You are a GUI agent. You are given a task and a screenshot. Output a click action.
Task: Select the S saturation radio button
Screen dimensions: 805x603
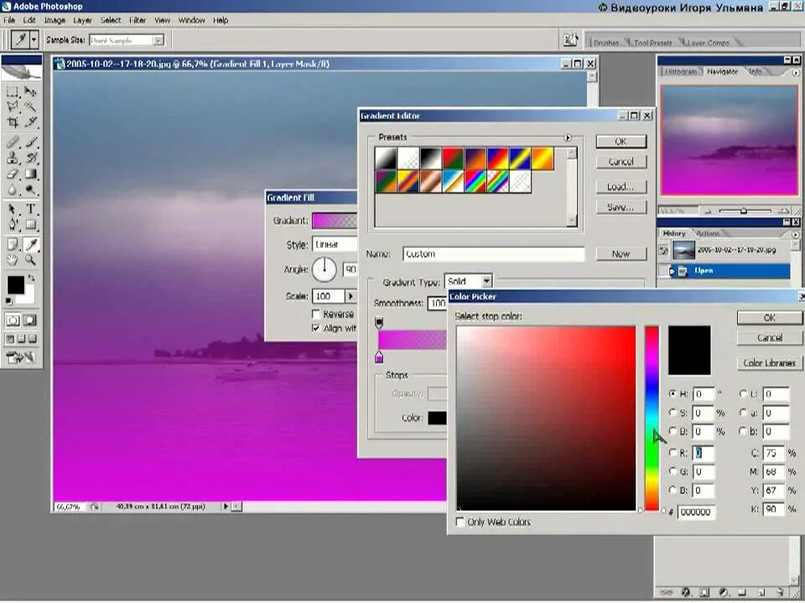(x=673, y=412)
